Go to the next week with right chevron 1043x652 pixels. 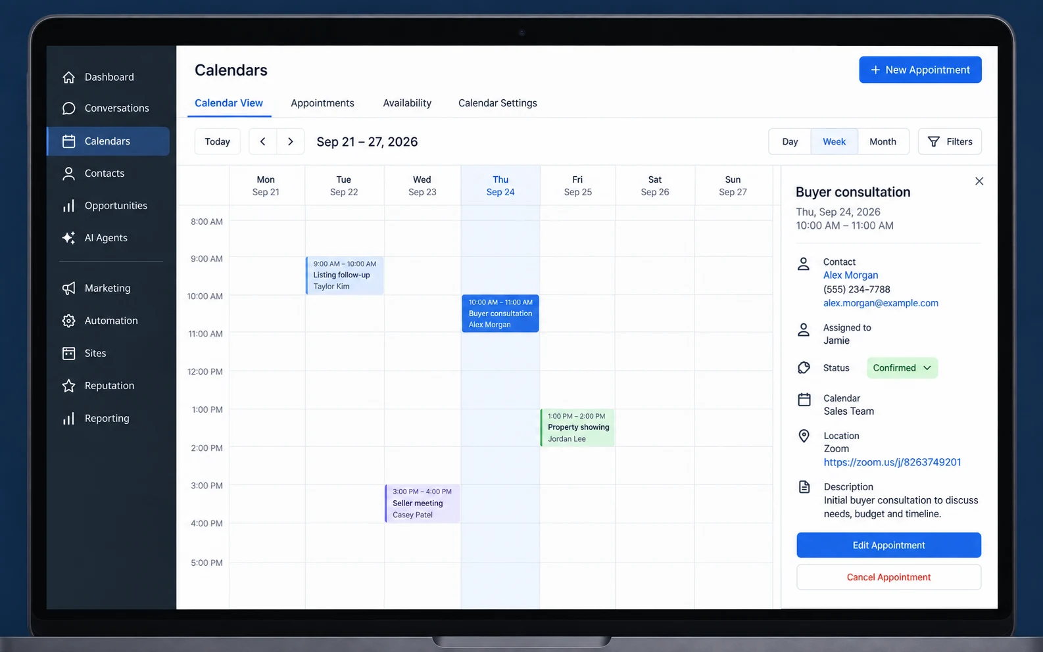point(291,141)
